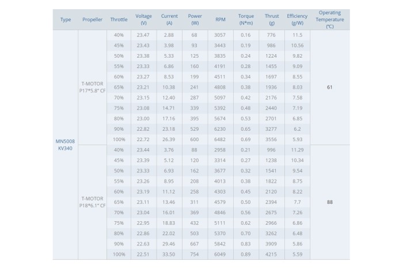Click the T-MOTOR P17*5.8" CF cell
Viewport: 403px width, 269px height.
point(92,87)
